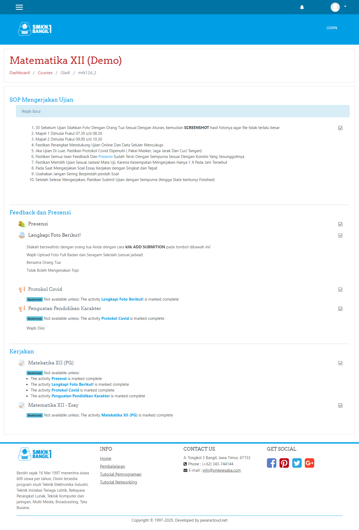Select the mtk12d_2 breadcrumb
This screenshot has height=530, width=359.
pyautogui.click(x=87, y=73)
